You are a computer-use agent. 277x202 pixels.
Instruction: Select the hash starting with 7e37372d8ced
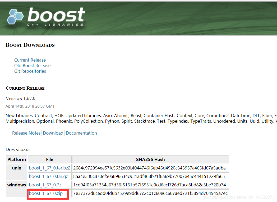click(x=150, y=193)
